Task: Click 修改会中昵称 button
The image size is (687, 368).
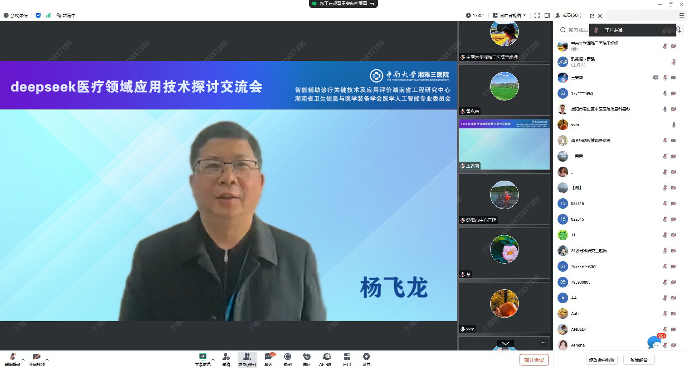Action: click(602, 360)
